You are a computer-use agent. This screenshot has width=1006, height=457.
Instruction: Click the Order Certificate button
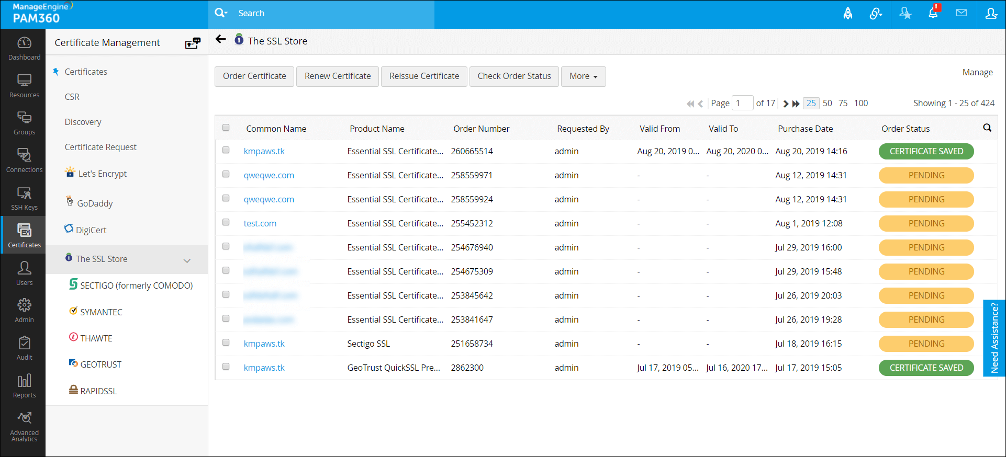[254, 76]
